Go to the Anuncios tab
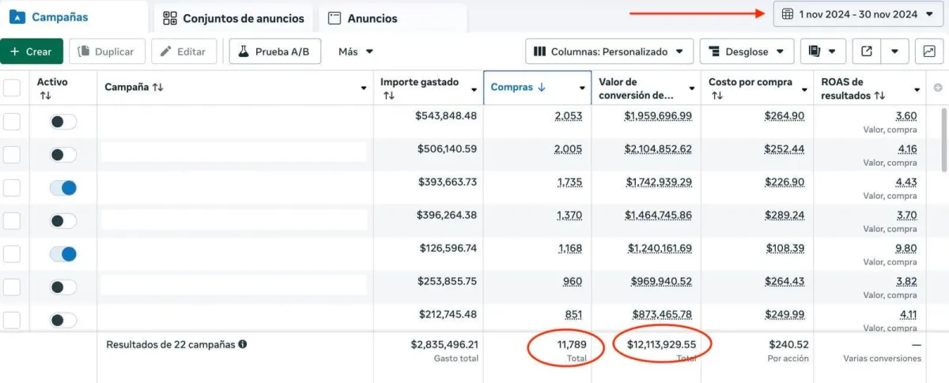The width and height of the screenshot is (949, 383). pos(363,18)
